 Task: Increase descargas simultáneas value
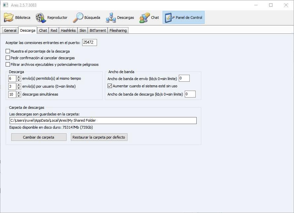tap(19, 93)
